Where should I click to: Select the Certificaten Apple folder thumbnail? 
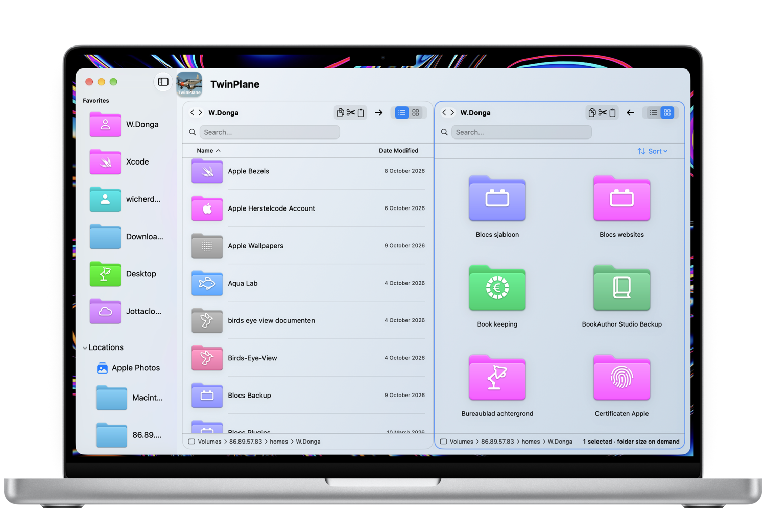(622, 378)
